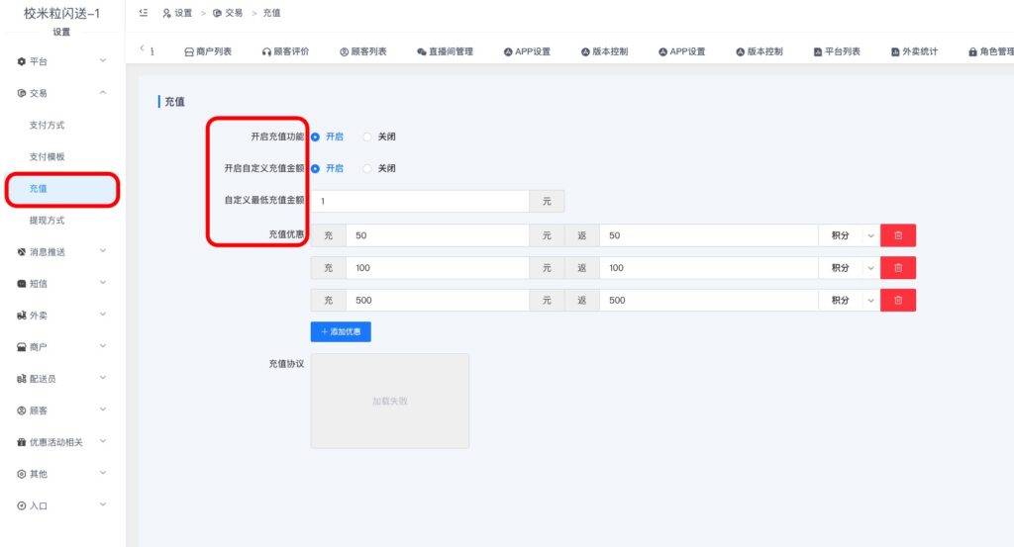Click the 充值协议 image upload area

pyautogui.click(x=389, y=401)
